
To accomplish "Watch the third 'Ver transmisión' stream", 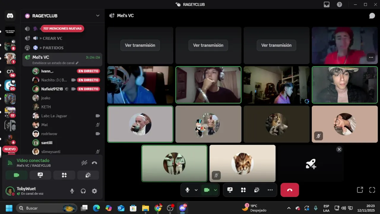I will (276, 45).
